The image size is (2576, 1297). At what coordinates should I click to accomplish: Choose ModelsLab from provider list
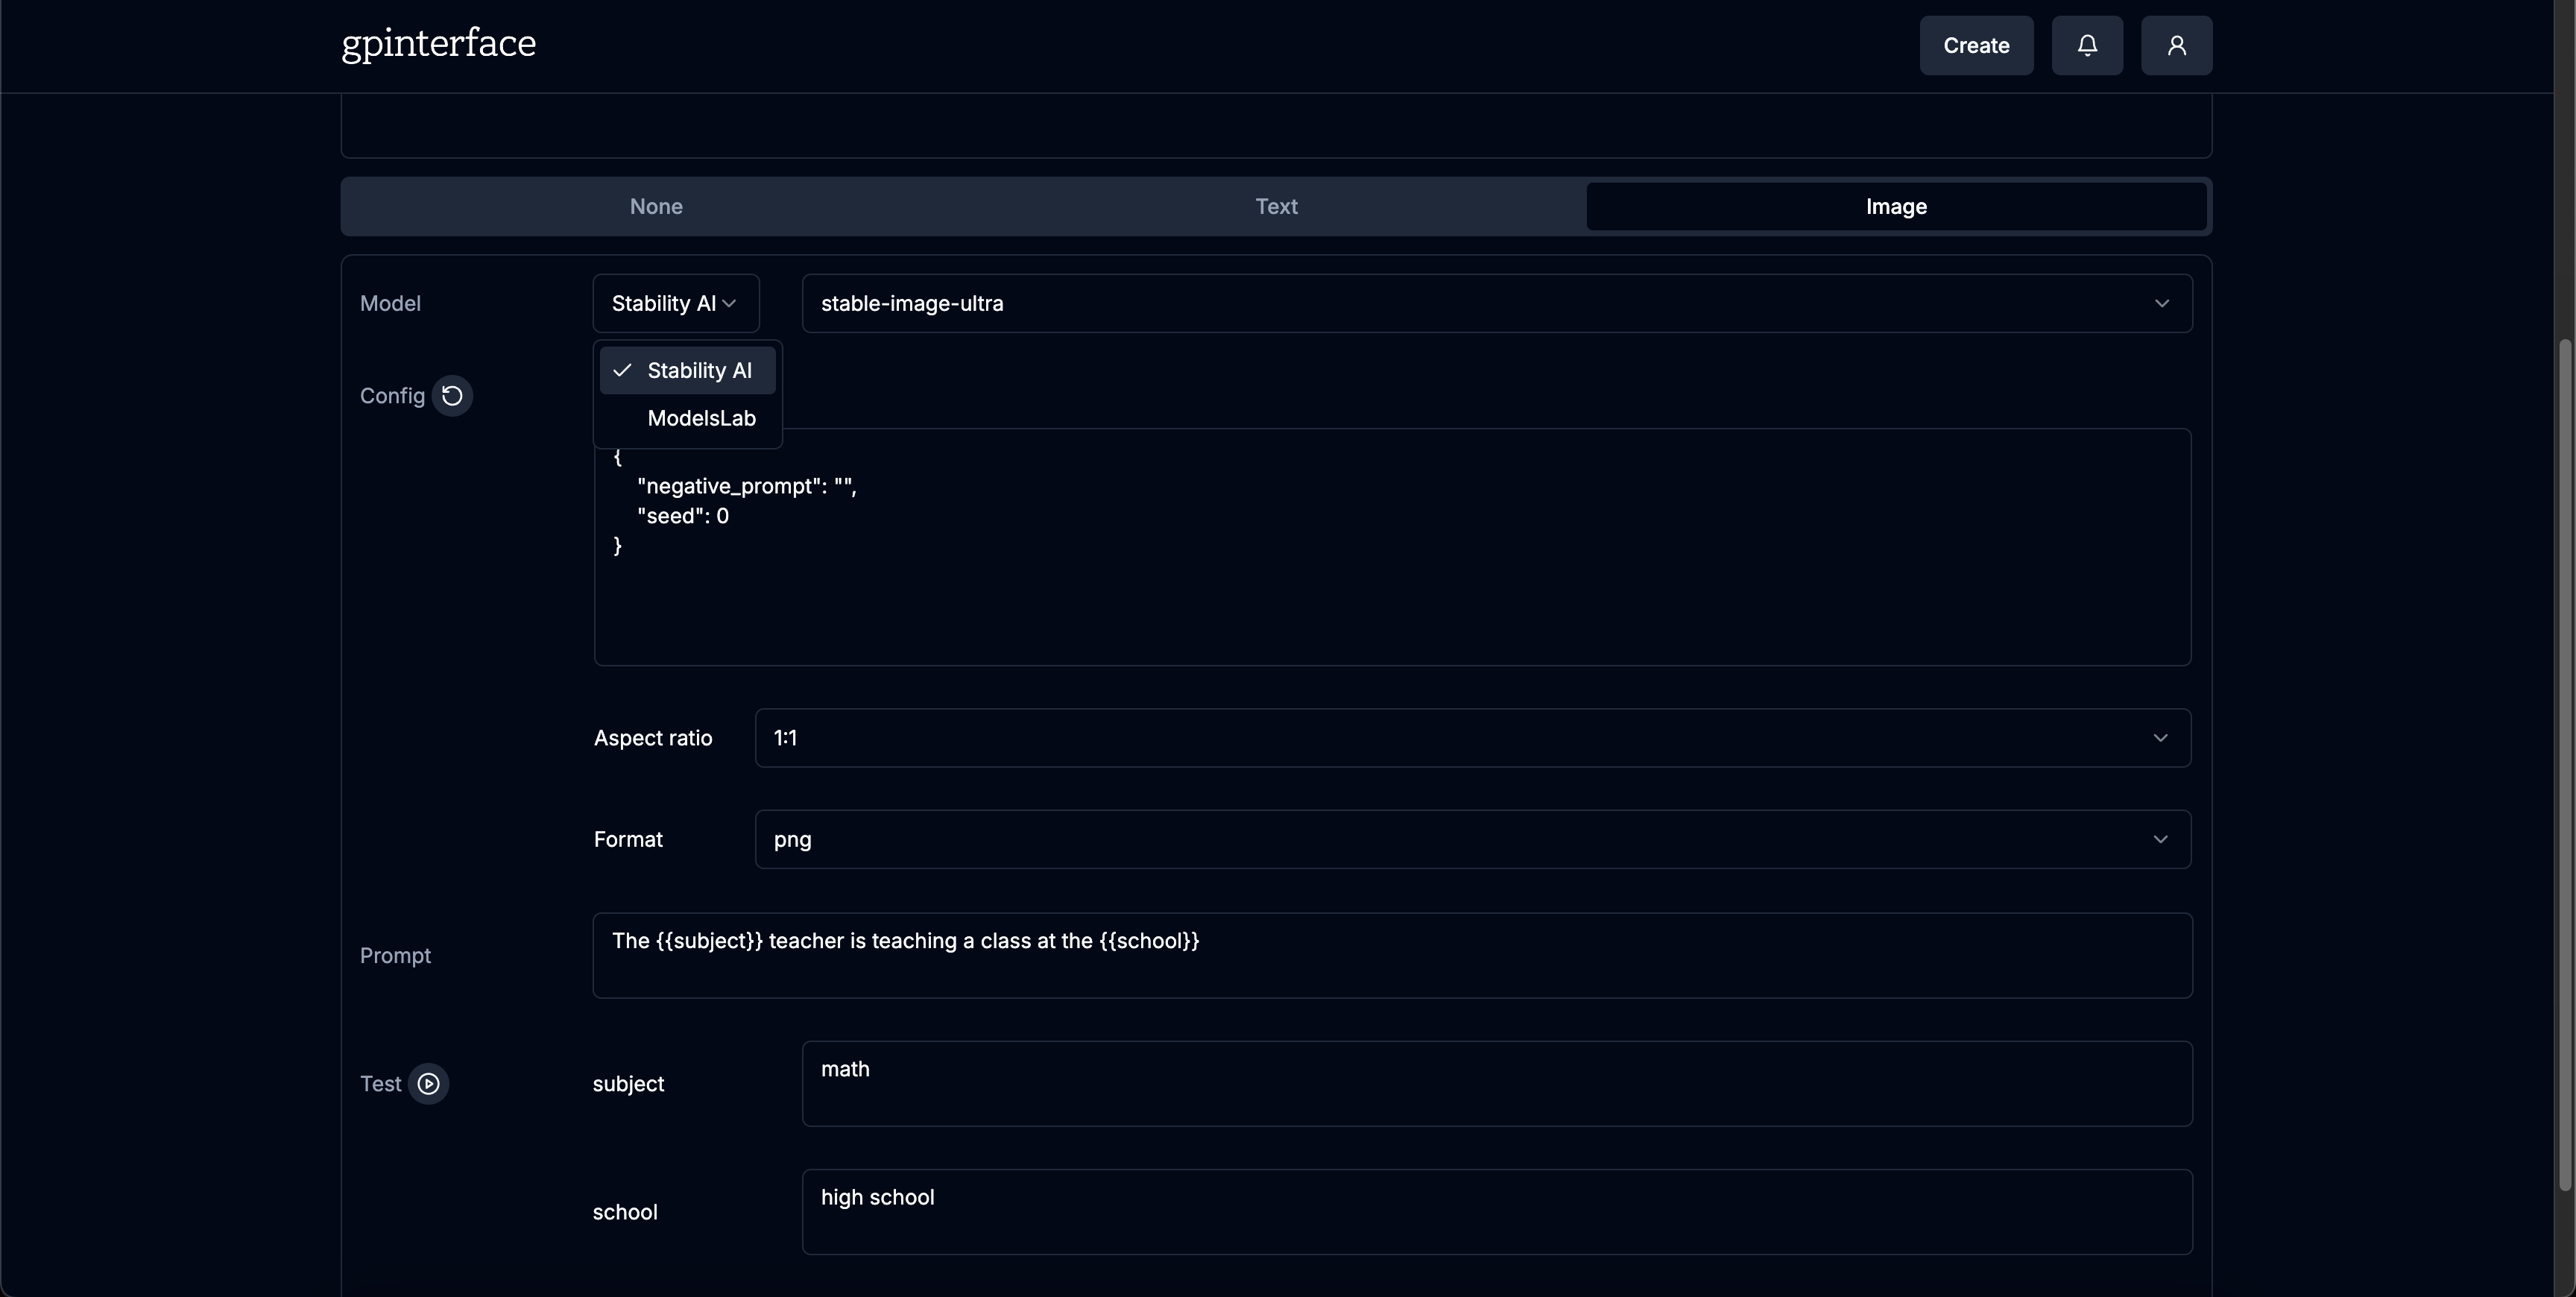700,418
